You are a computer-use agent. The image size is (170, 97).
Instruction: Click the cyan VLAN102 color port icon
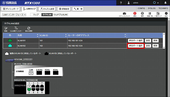(10, 46)
